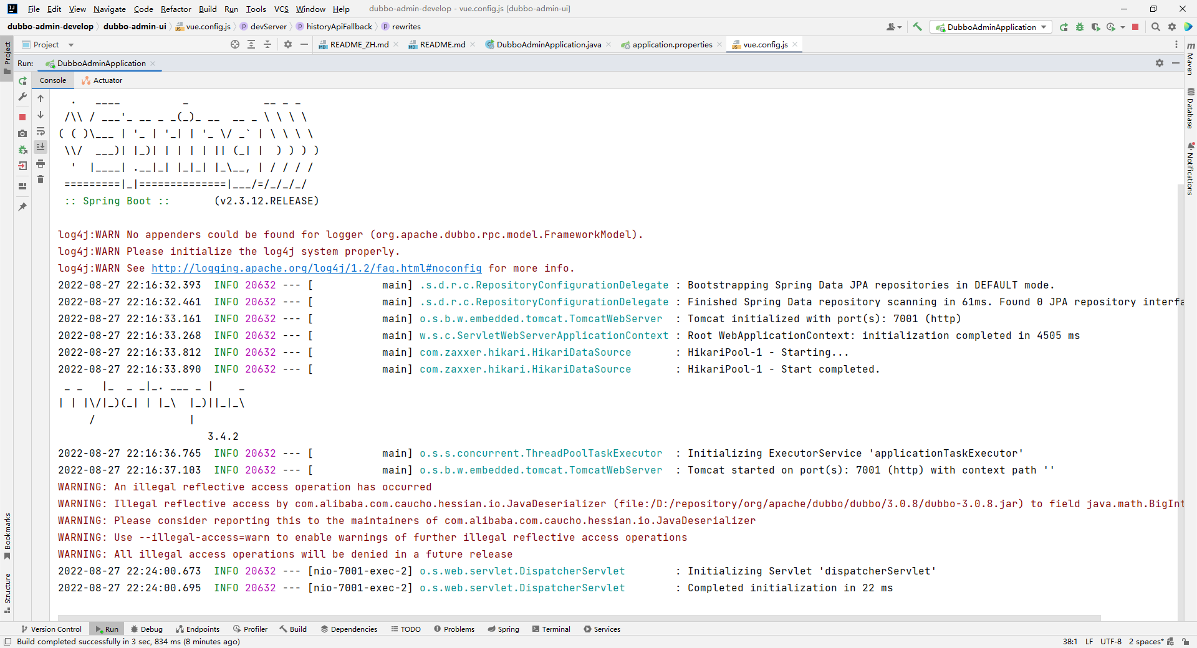Open the Navigate menu
Viewport: 1197px width, 648px height.
[109, 9]
